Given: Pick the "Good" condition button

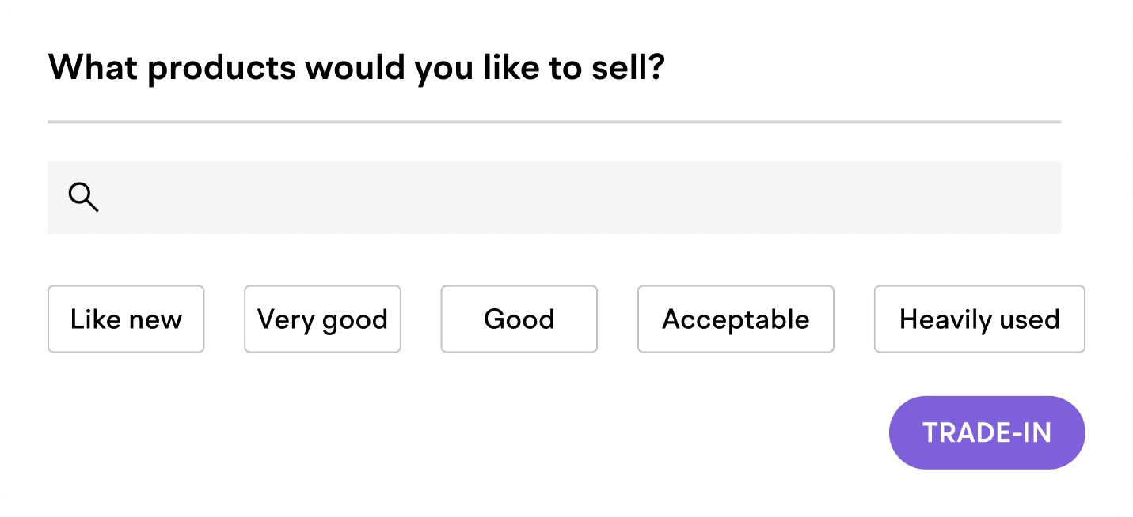Looking at the screenshot, I should point(519,319).
